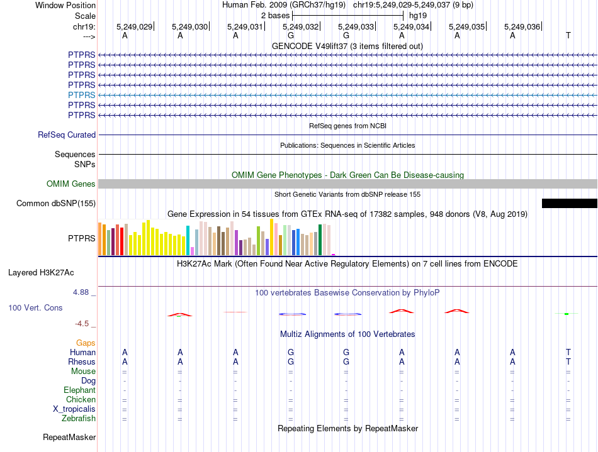Select the X_tropicalis alignment row label
This screenshot has width=598, height=452.
pyautogui.click(x=74, y=409)
